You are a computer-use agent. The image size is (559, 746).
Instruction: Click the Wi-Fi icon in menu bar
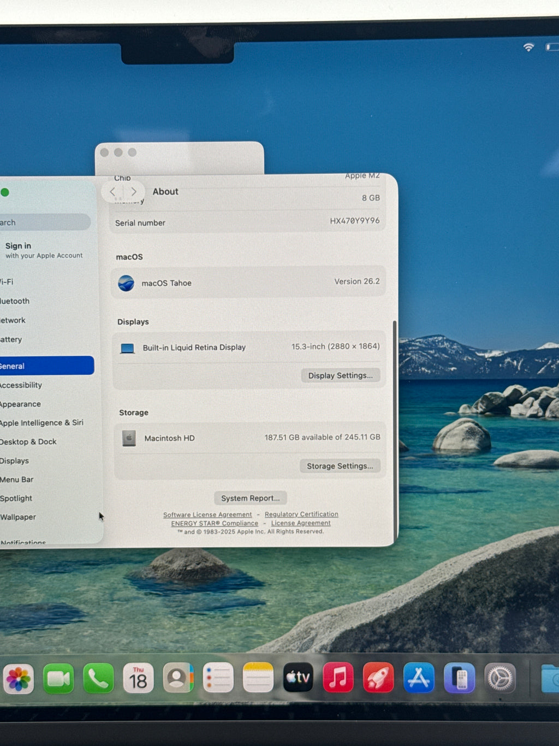(528, 48)
